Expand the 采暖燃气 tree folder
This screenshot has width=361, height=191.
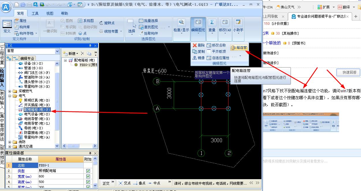point(10,91)
